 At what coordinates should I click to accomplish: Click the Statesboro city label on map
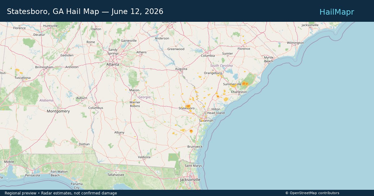click(x=186, y=108)
